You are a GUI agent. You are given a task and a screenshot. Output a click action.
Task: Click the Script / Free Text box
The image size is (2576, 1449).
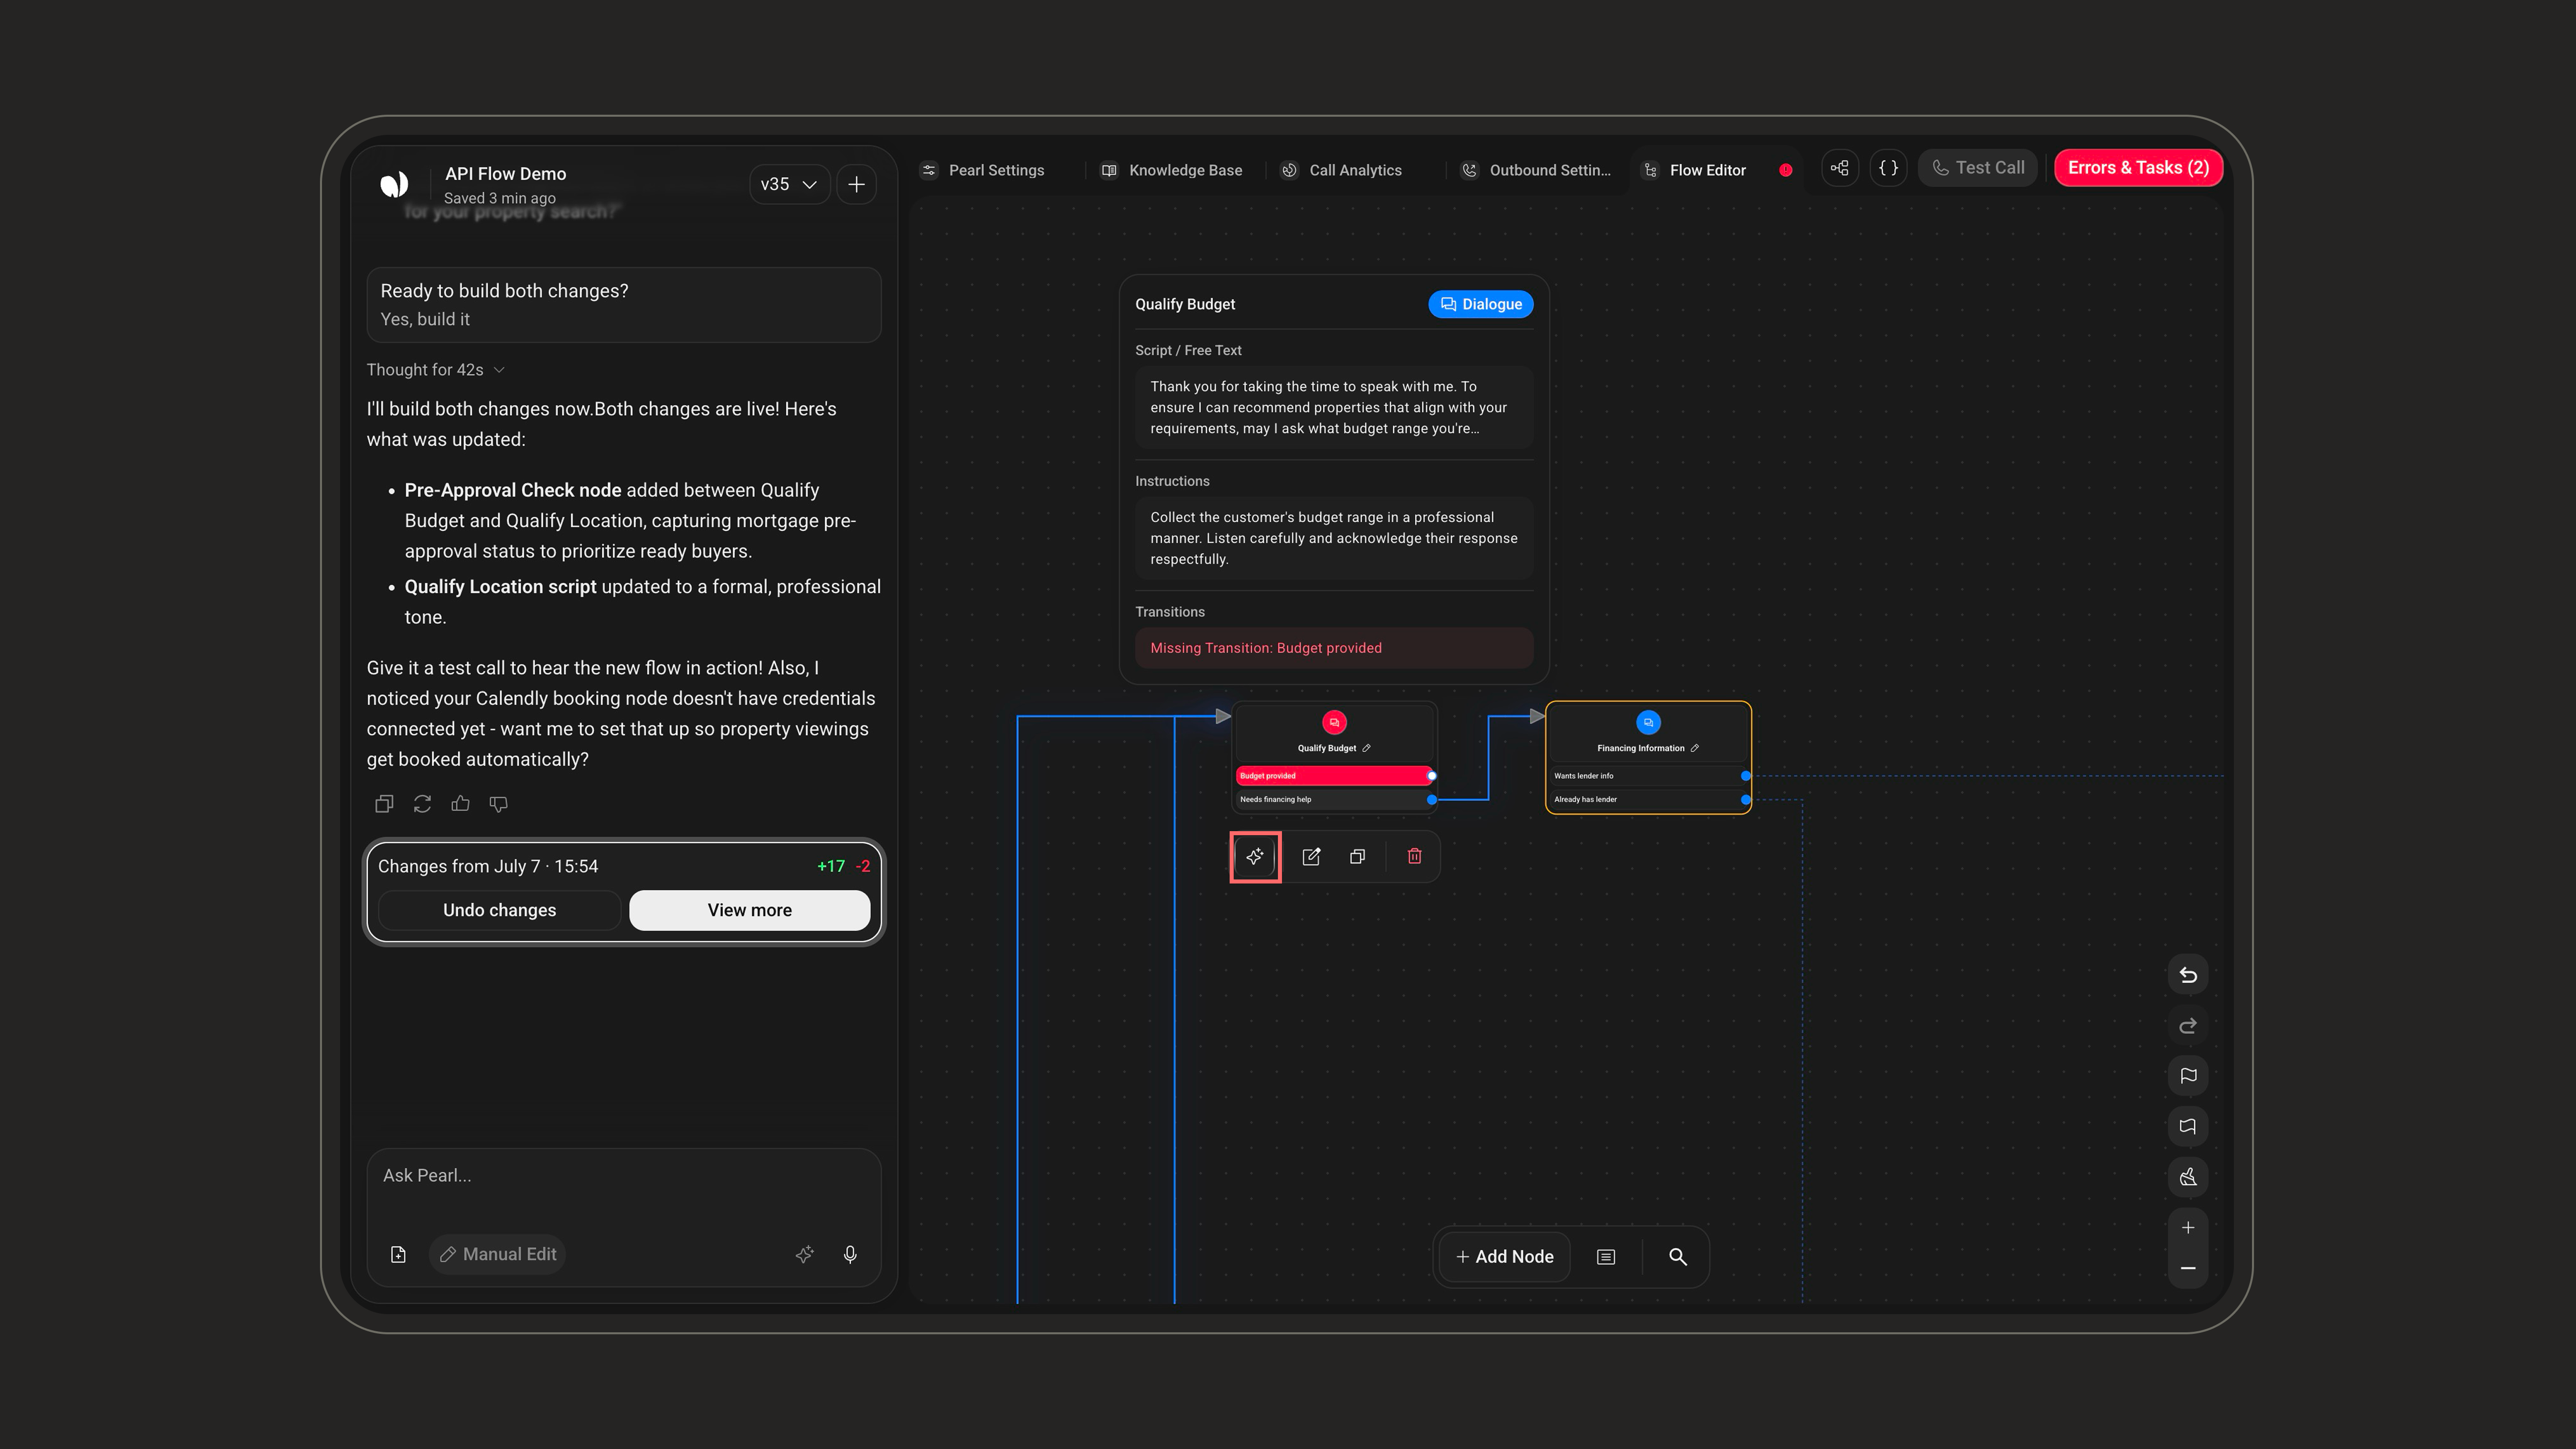tap(1333, 407)
